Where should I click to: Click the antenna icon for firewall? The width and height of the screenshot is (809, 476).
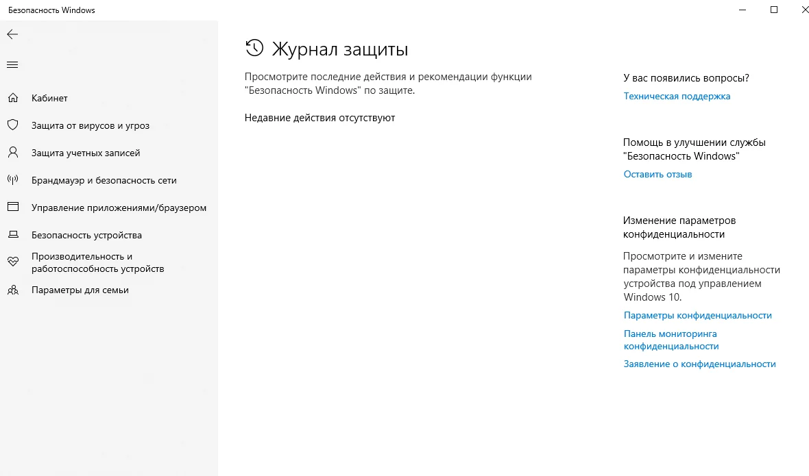coord(13,180)
